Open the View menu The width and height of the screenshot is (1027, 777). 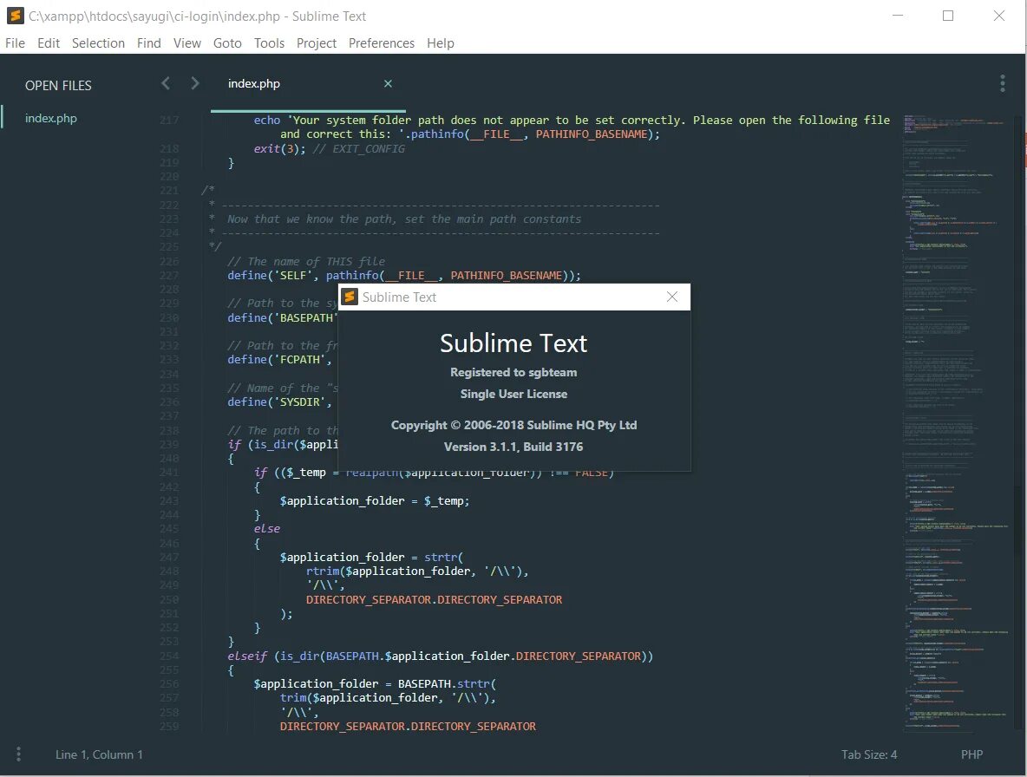click(x=187, y=43)
